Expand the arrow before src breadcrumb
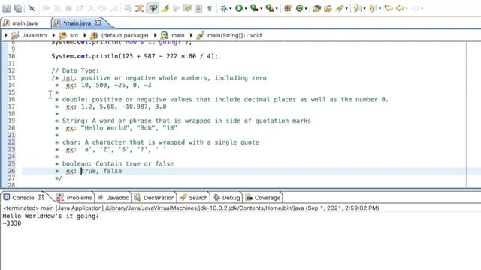This screenshot has width=481, height=270. 53,35
